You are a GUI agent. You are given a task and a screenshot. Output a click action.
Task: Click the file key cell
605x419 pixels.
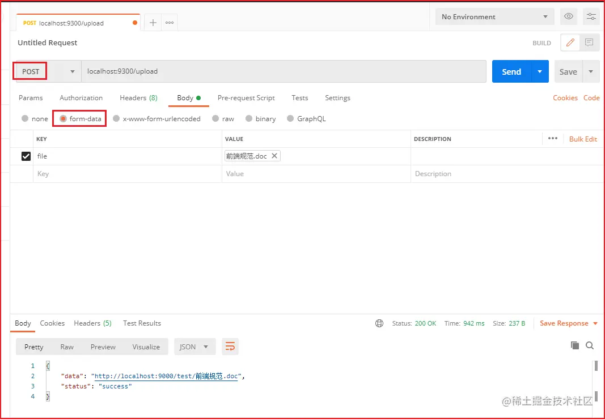128,156
